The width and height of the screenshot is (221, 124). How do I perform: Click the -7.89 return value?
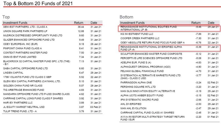tap(198, 34)
